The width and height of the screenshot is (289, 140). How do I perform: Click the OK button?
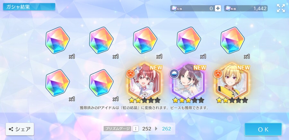[263, 129]
